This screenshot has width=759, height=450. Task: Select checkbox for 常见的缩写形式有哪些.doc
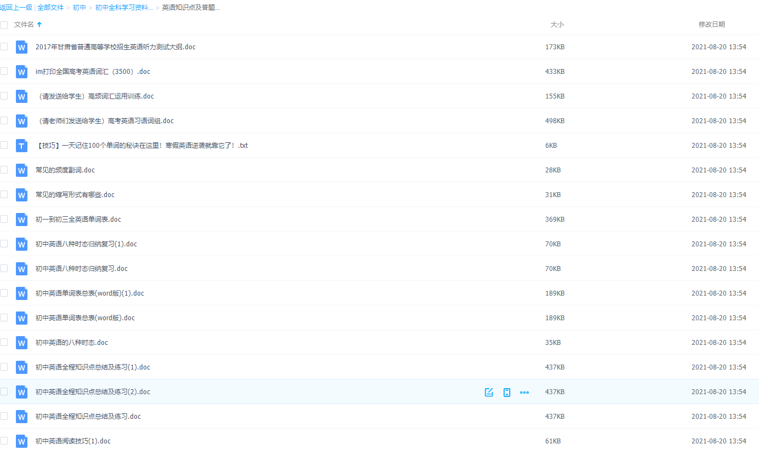[4, 194]
